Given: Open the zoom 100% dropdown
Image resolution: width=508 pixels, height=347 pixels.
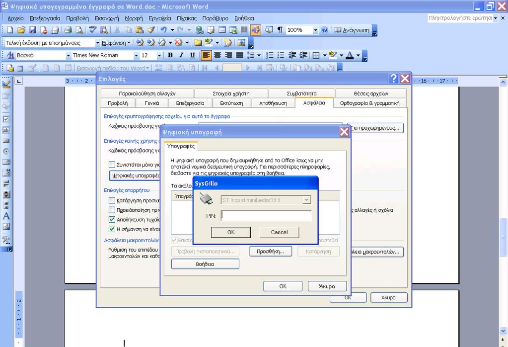Looking at the screenshot, I should (315, 30).
